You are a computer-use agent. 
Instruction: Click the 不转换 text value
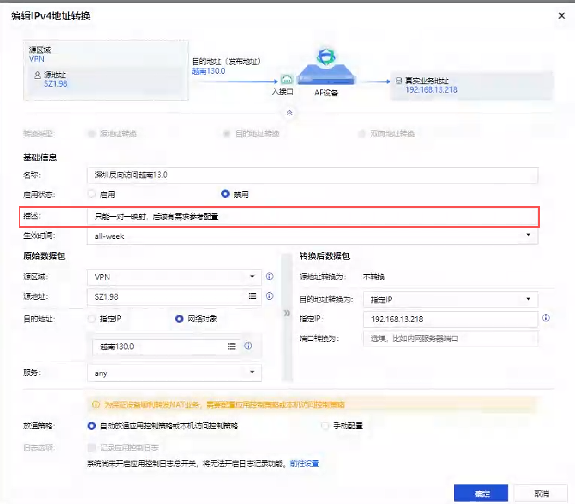pyautogui.click(x=374, y=277)
